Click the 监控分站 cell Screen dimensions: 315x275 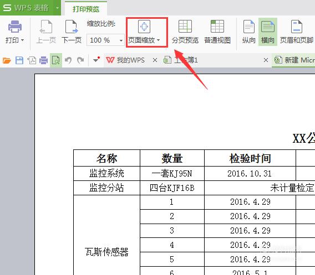pyautogui.click(x=106, y=188)
